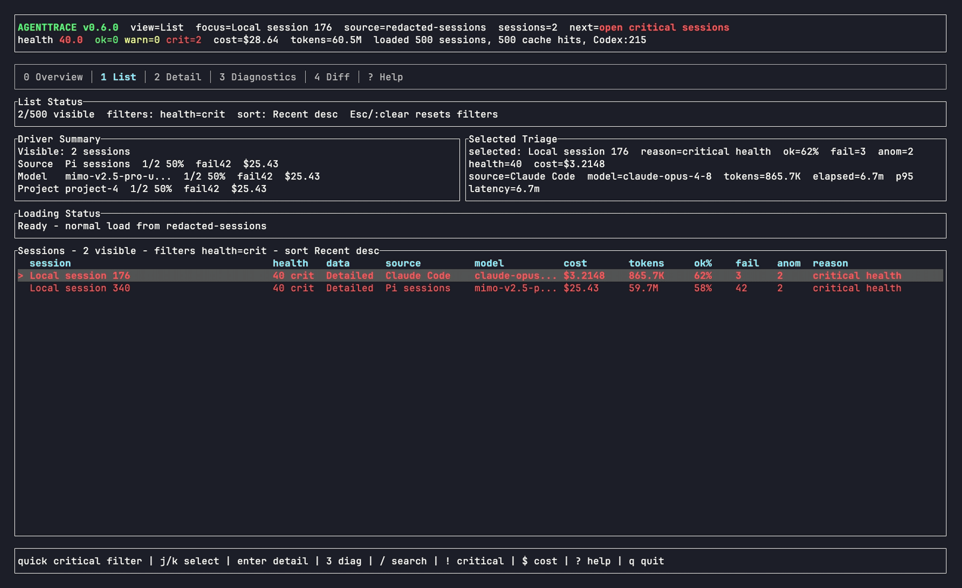Click 'source=redacted-sessions' in the header

(x=415, y=27)
